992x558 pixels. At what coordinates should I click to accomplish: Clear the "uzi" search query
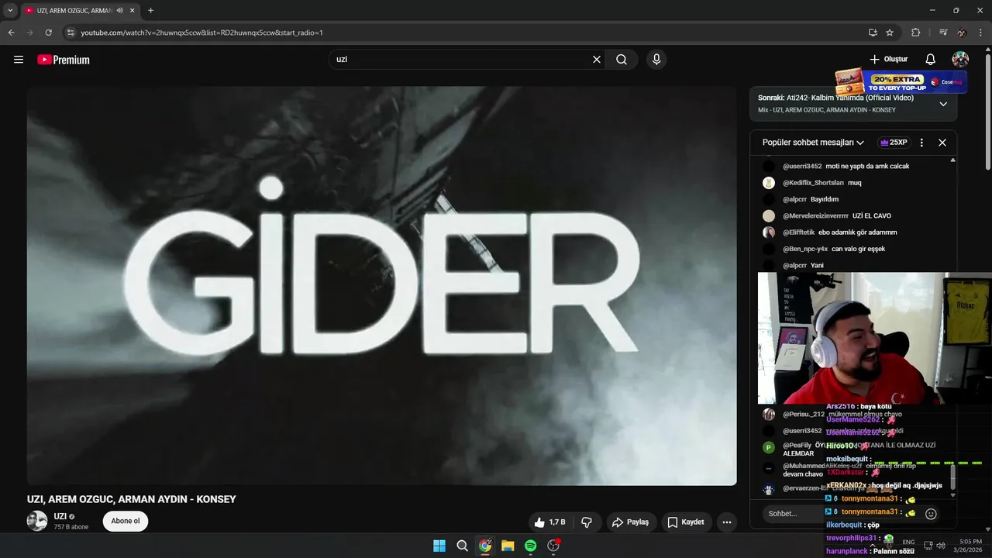coord(597,60)
